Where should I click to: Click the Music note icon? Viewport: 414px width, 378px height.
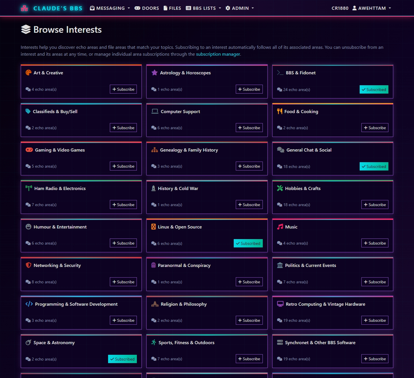280,227
